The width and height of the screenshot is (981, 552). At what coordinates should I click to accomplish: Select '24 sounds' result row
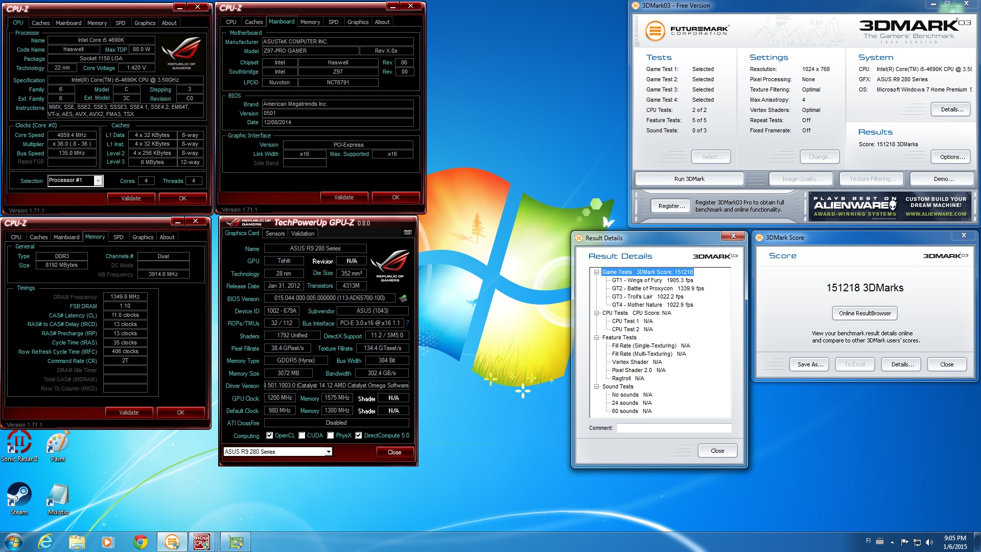coord(632,403)
